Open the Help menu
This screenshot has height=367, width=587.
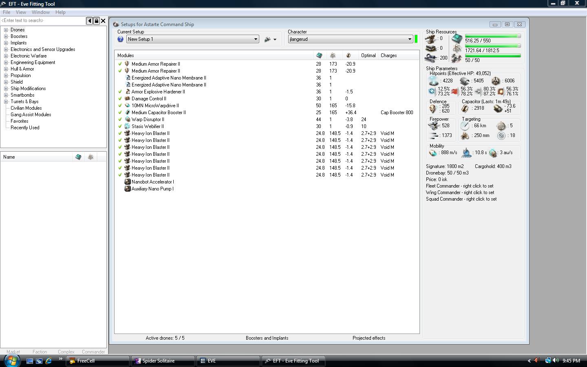click(60, 12)
